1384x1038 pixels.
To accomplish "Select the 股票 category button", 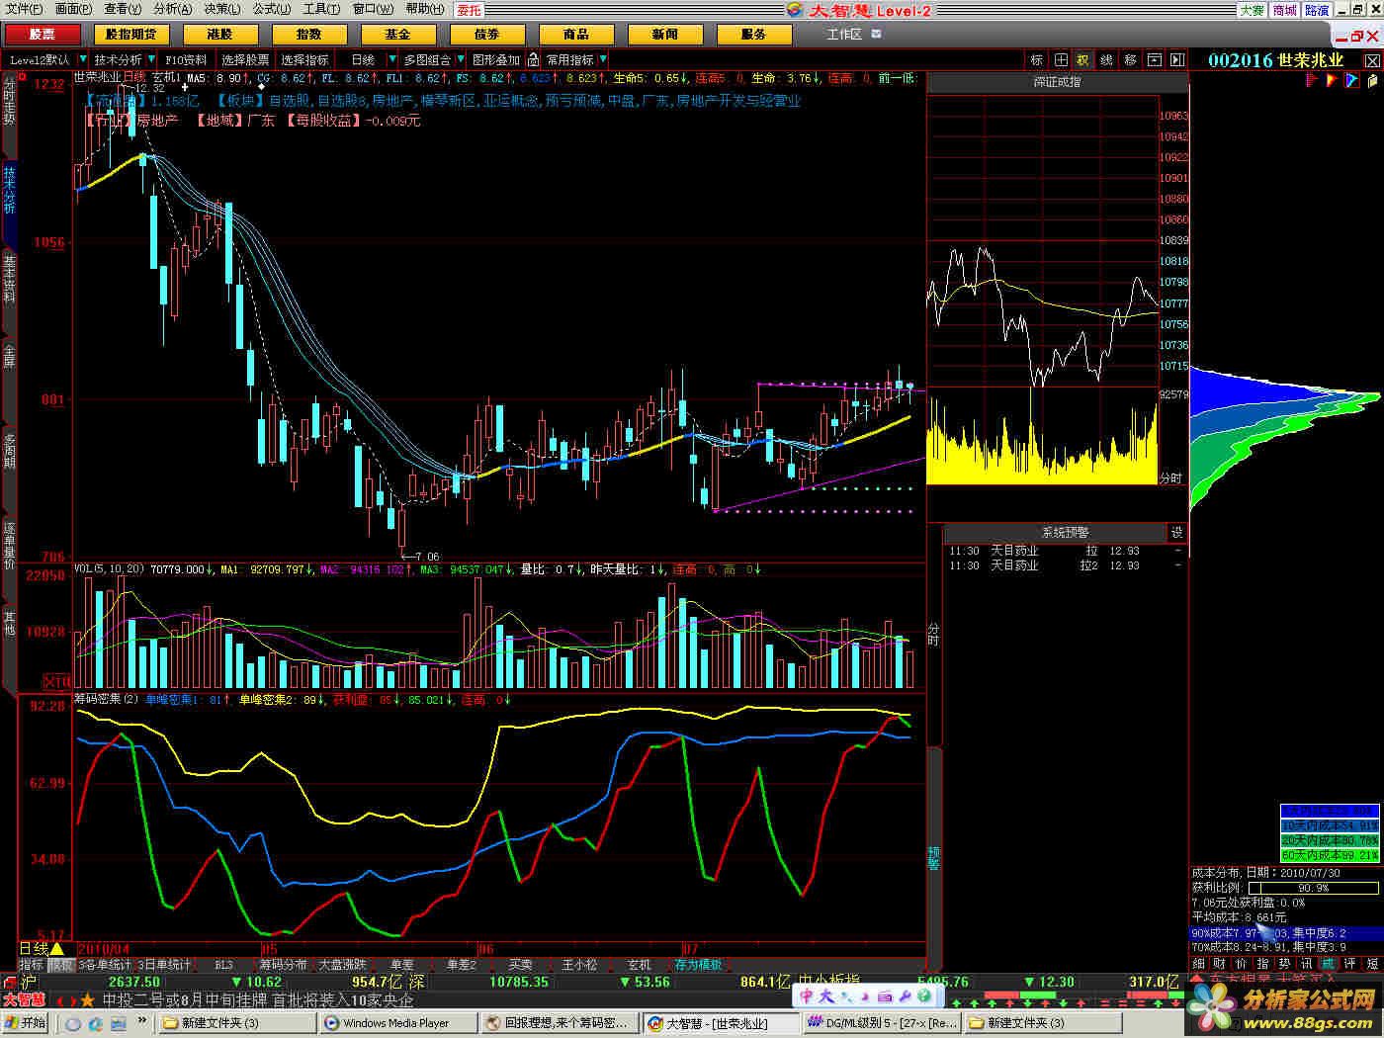I will pos(43,34).
